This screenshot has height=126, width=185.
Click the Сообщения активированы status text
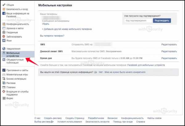(x=56, y=21)
